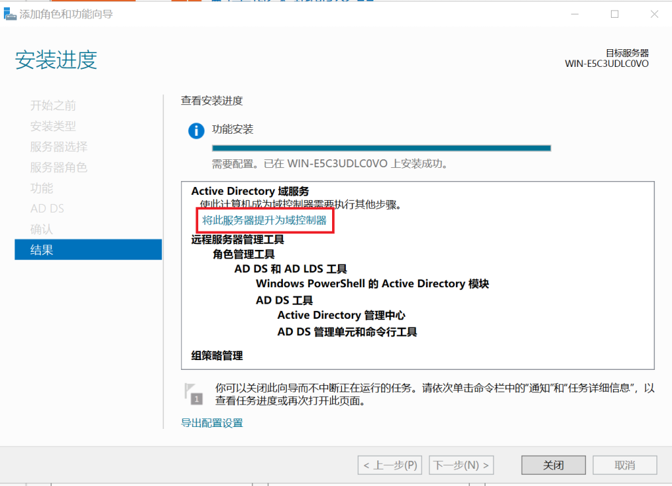Go back with 上一步(P) button
The width and height of the screenshot is (672, 486).
pos(390,465)
